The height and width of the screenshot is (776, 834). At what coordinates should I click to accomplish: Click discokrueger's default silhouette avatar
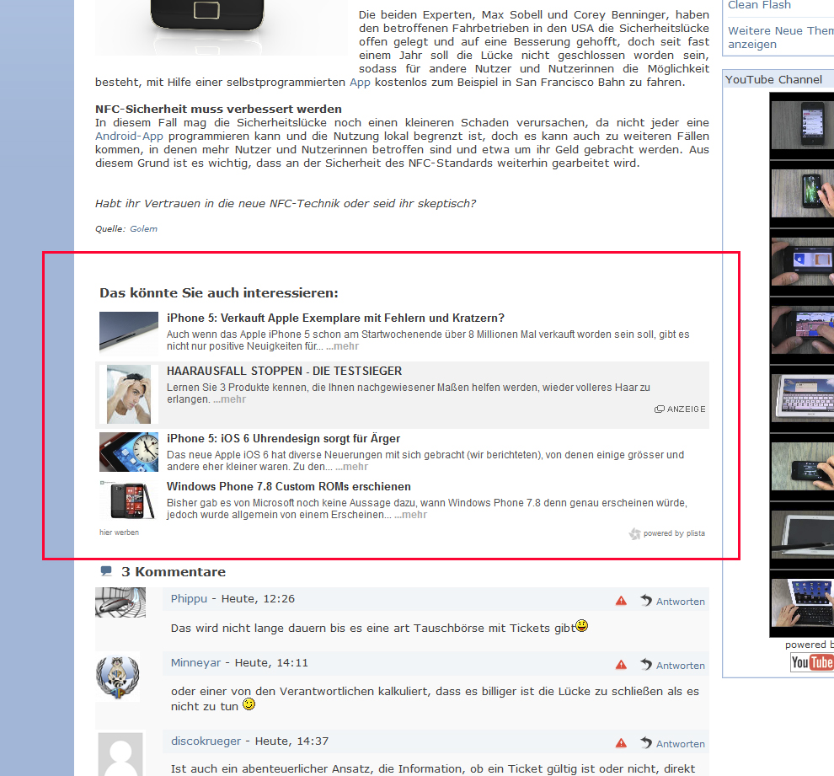(x=120, y=754)
